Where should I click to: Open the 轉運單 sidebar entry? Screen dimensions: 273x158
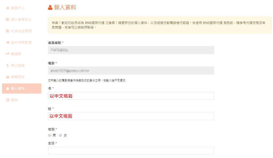pyautogui.click(x=16, y=54)
